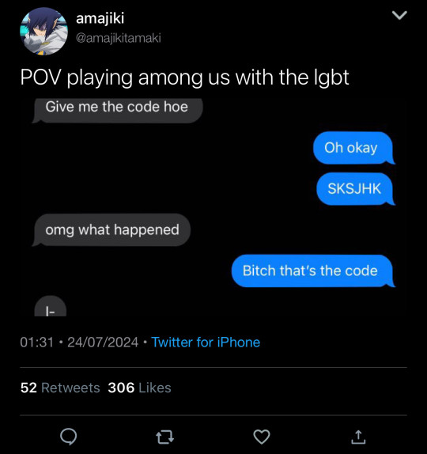
Task: Tap the "Bitch that's the code" bubble
Action: coord(313,271)
